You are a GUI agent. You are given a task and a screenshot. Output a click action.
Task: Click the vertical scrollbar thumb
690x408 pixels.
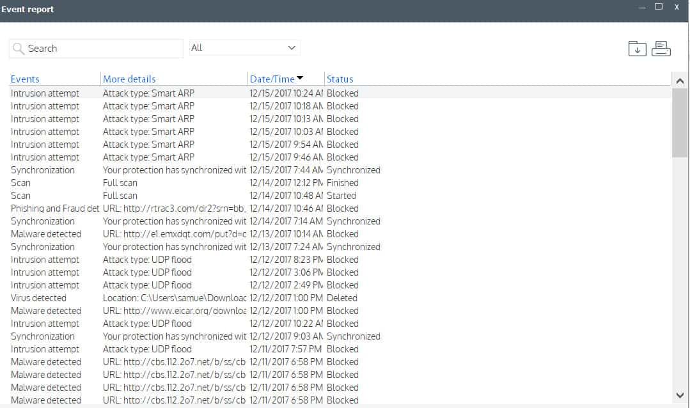click(680, 123)
